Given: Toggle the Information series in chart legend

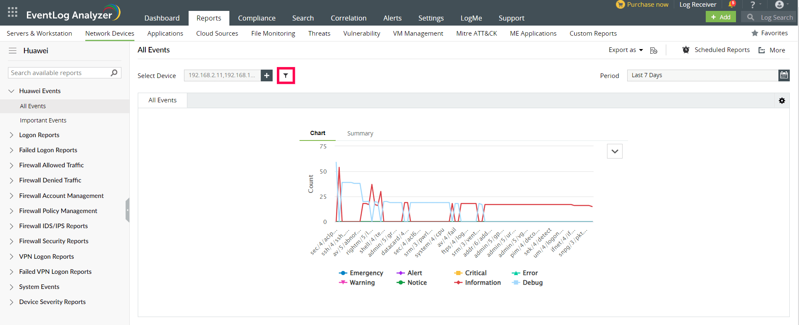Looking at the screenshot, I should click(477, 283).
